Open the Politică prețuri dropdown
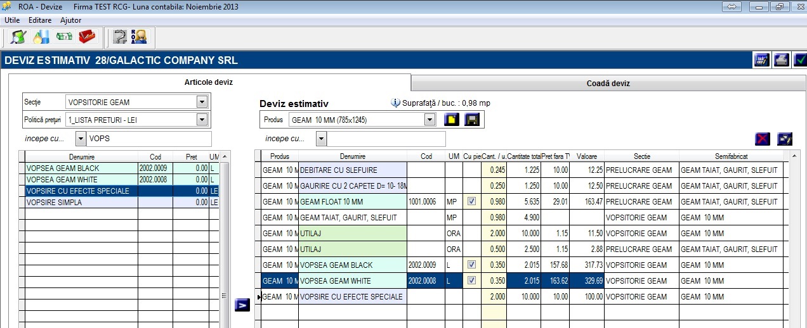 coord(202,119)
